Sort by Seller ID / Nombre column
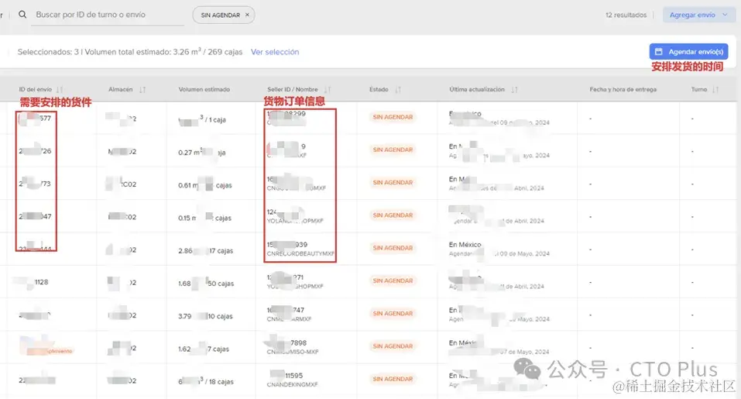The height and width of the screenshot is (399, 741). (328, 89)
